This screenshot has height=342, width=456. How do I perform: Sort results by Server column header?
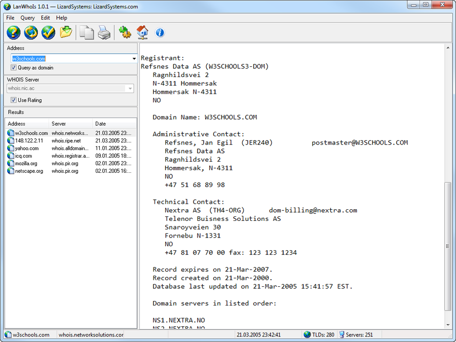pyautogui.click(x=70, y=124)
